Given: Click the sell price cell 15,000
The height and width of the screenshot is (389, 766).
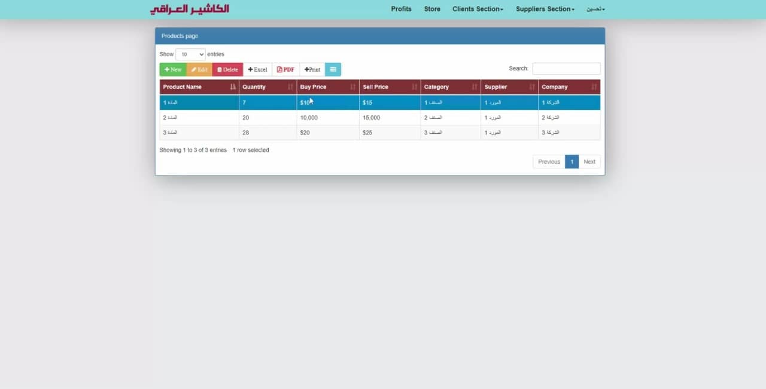Looking at the screenshot, I should point(390,118).
